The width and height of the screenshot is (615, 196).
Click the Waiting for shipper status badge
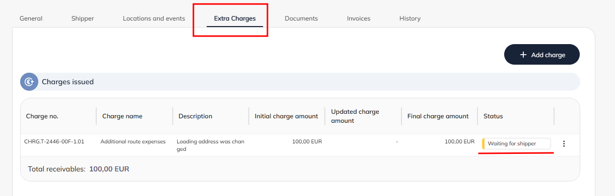(x=516, y=144)
